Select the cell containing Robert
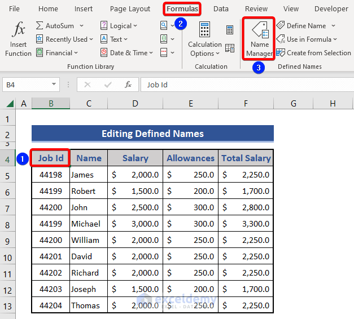The height and width of the screenshot is (319, 354). point(89,191)
